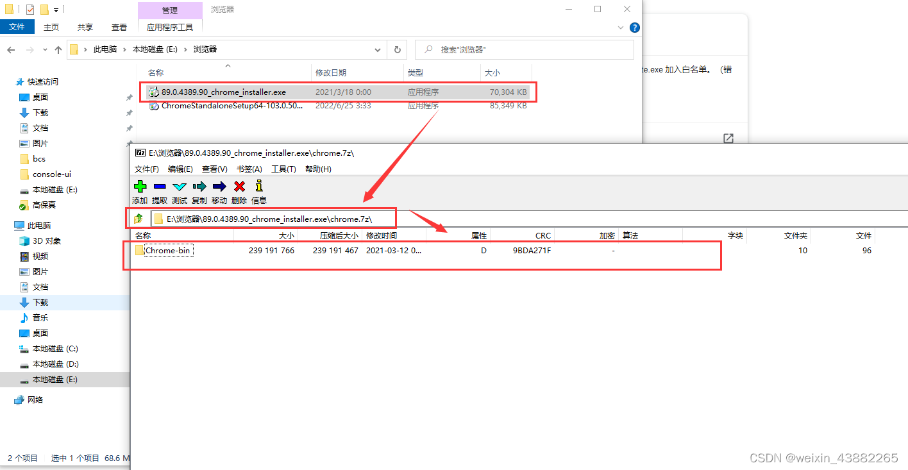This screenshot has height=470, width=908.
Task: Go back in File Explorer
Action: pyautogui.click(x=11, y=49)
